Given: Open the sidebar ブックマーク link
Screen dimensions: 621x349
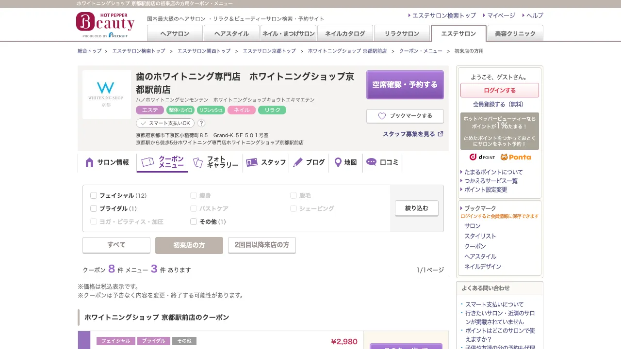Looking at the screenshot, I should point(480,208).
